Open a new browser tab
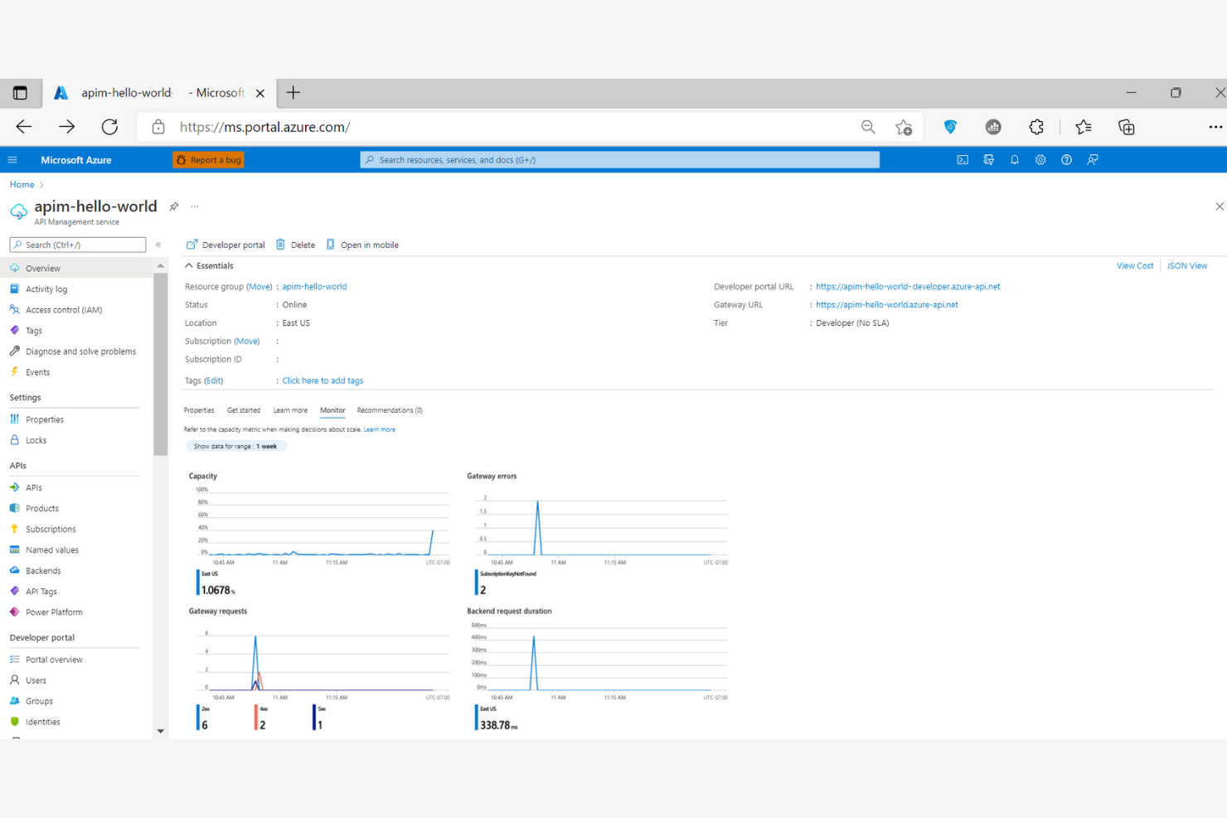 [x=293, y=93]
